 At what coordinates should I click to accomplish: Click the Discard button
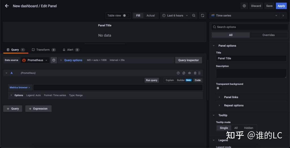tap(256, 6)
